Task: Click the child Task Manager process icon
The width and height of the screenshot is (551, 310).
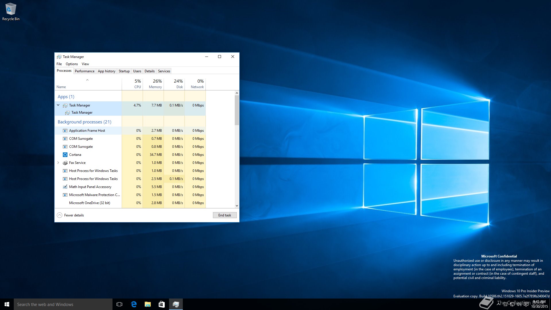Action: pos(67,113)
